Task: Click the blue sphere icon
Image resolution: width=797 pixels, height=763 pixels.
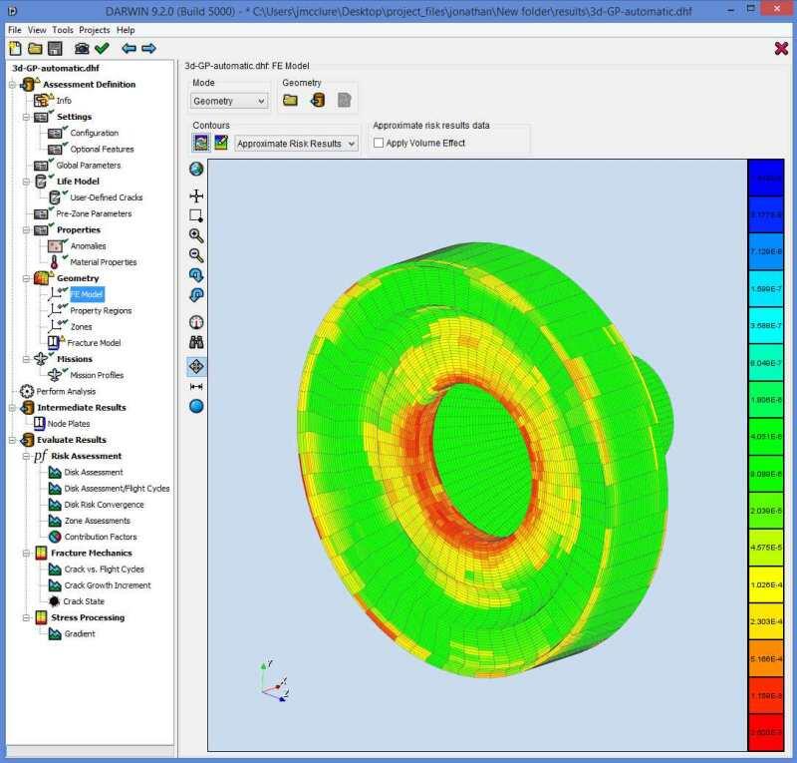Action: (x=196, y=406)
